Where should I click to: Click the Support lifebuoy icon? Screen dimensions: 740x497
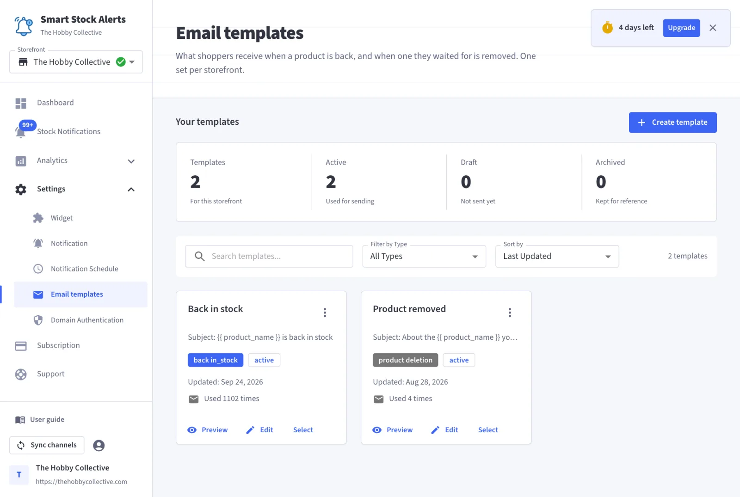tap(21, 374)
